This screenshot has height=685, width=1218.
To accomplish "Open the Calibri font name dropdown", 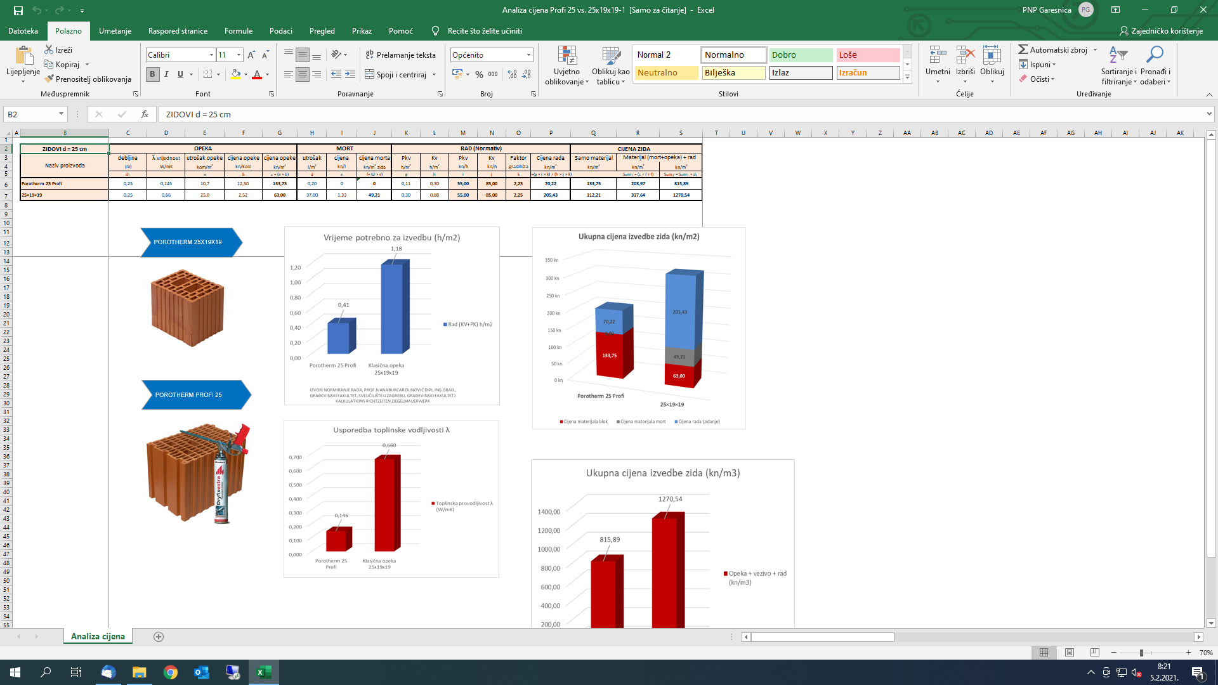I will [211, 55].
